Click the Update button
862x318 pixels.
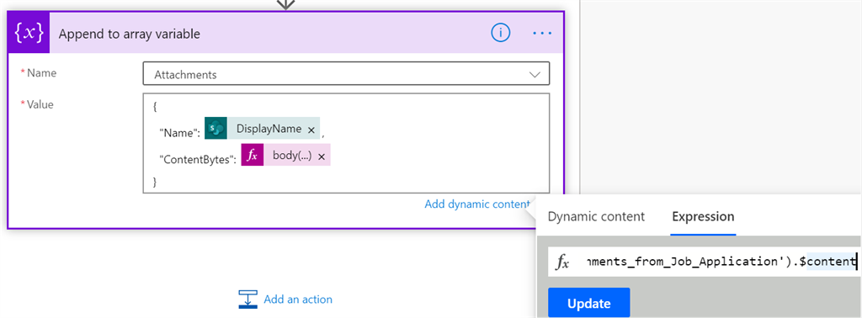point(588,303)
